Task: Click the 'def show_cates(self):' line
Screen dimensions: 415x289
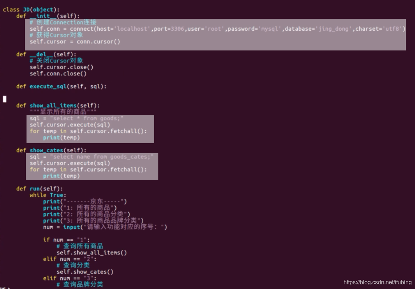Action: click(x=51, y=150)
